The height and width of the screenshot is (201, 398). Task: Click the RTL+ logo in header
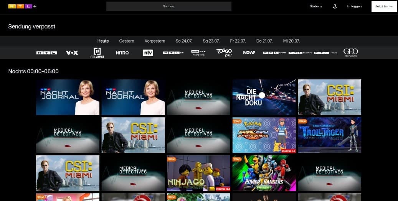pyautogui.click(x=22, y=7)
